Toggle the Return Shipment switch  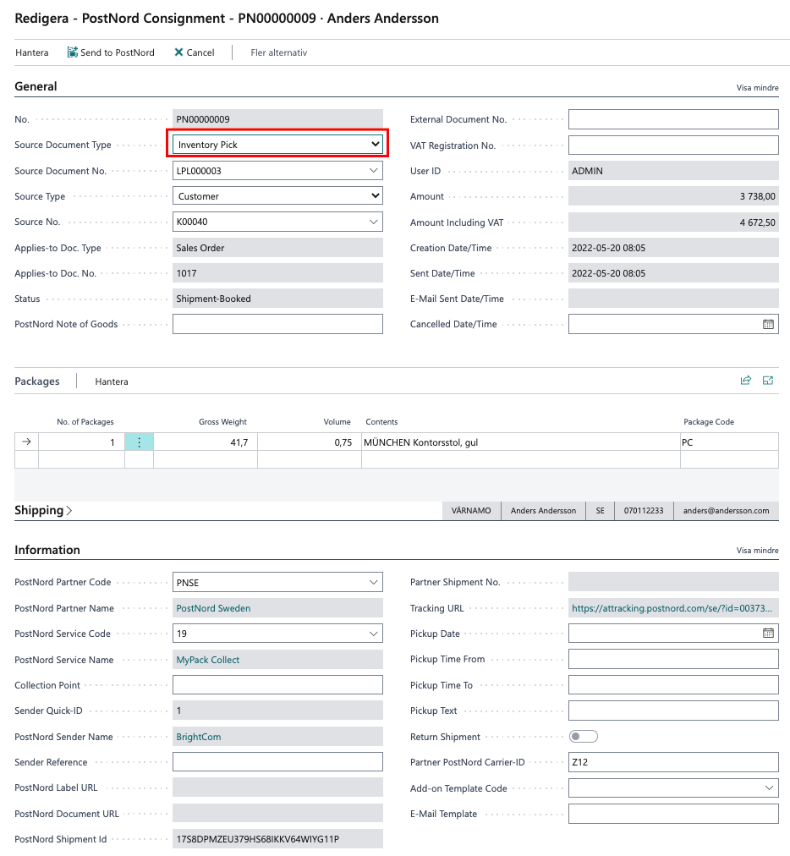pyautogui.click(x=584, y=737)
